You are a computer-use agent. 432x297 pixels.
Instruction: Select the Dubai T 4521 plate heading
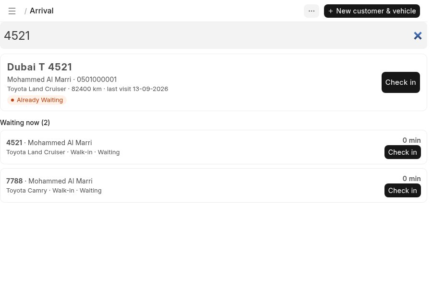[40, 67]
